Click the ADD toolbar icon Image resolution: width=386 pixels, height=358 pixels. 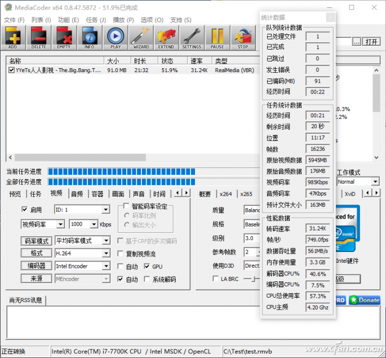13,38
